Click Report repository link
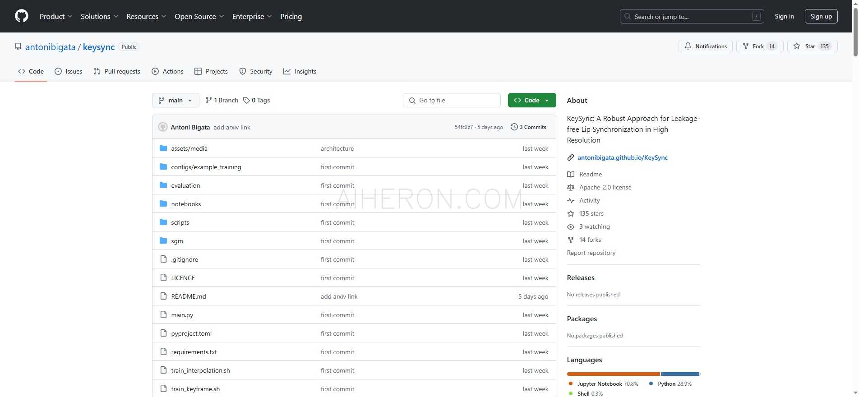This screenshot has height=397, width=859. pos(591,253)
